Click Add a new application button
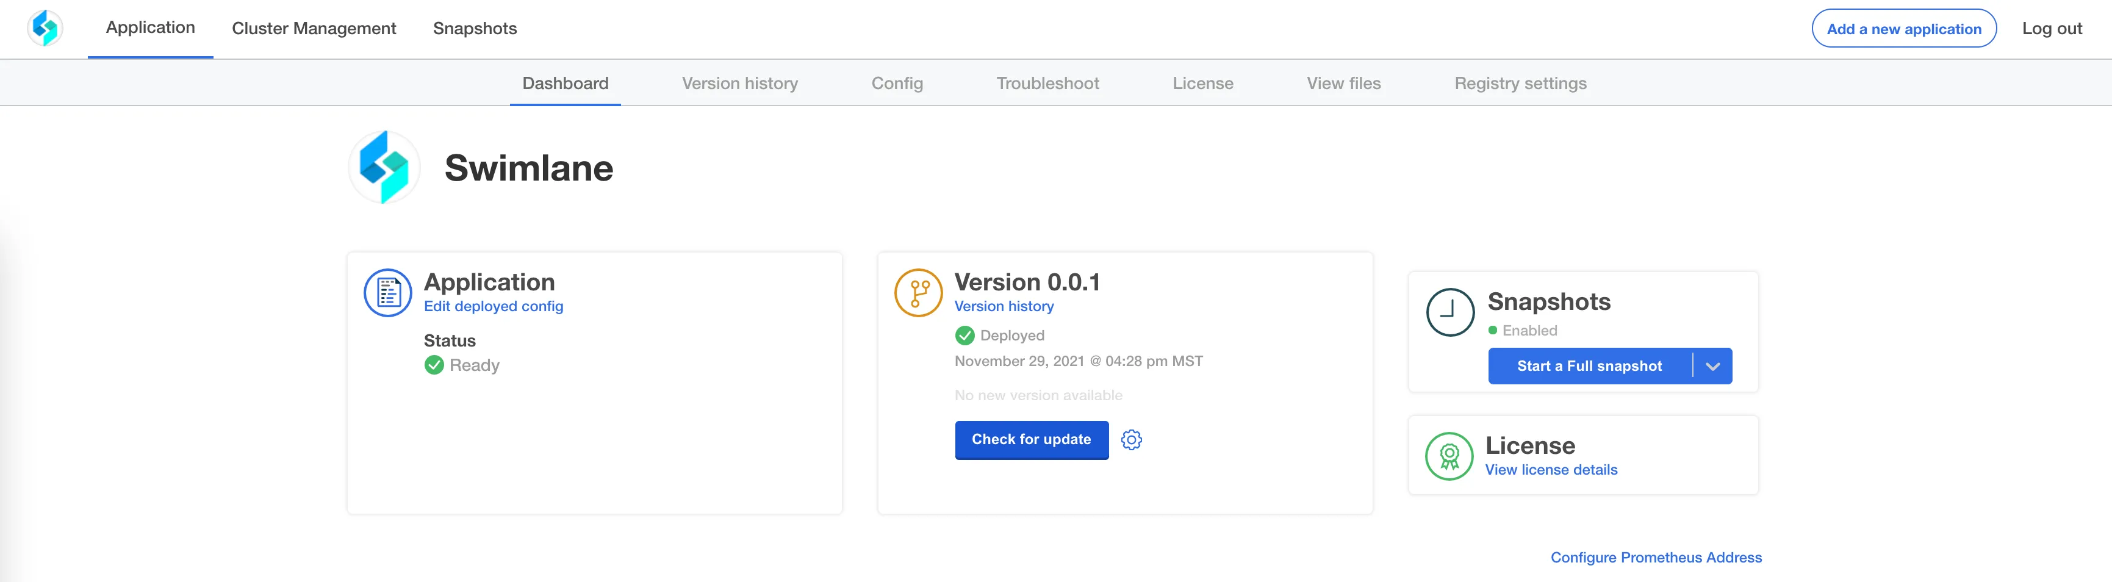Screen dimensions: 2112x582 pyautogui.click(x=1904, y=29)
